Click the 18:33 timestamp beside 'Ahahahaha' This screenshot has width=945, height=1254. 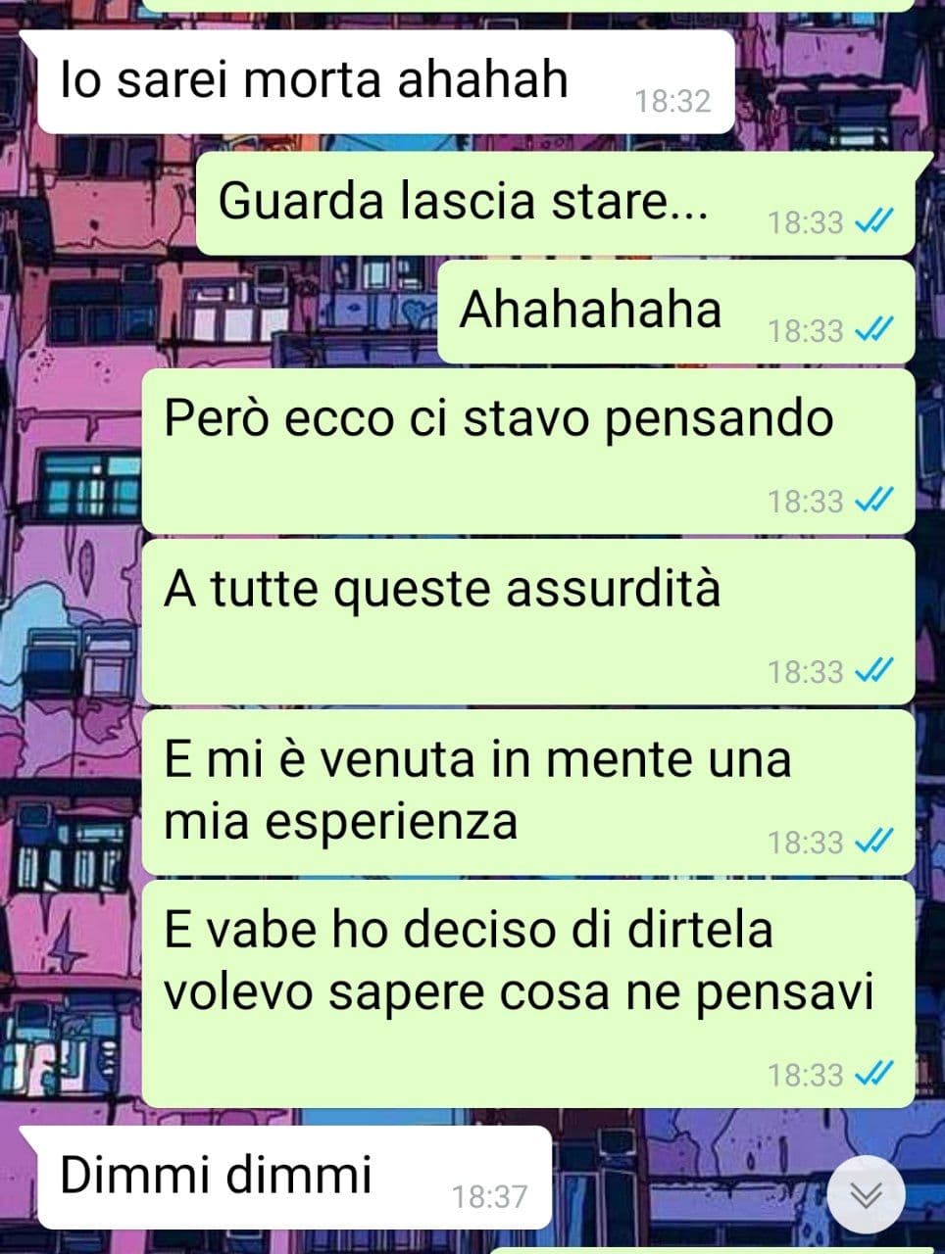[806, 331]
